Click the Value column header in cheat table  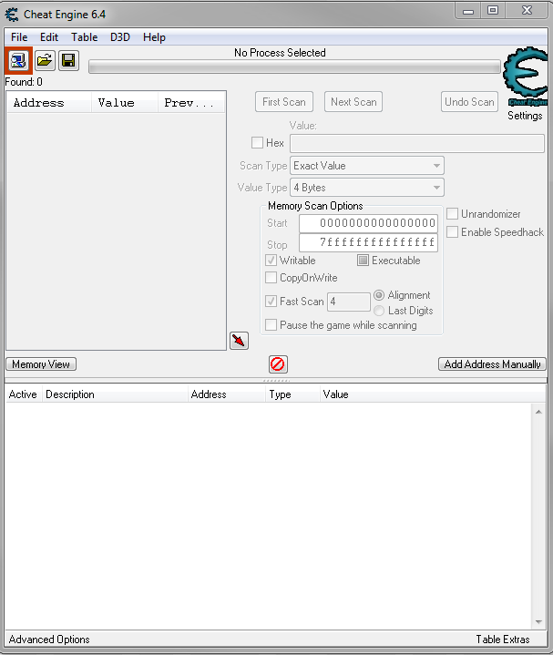click(x=433, y=394)
